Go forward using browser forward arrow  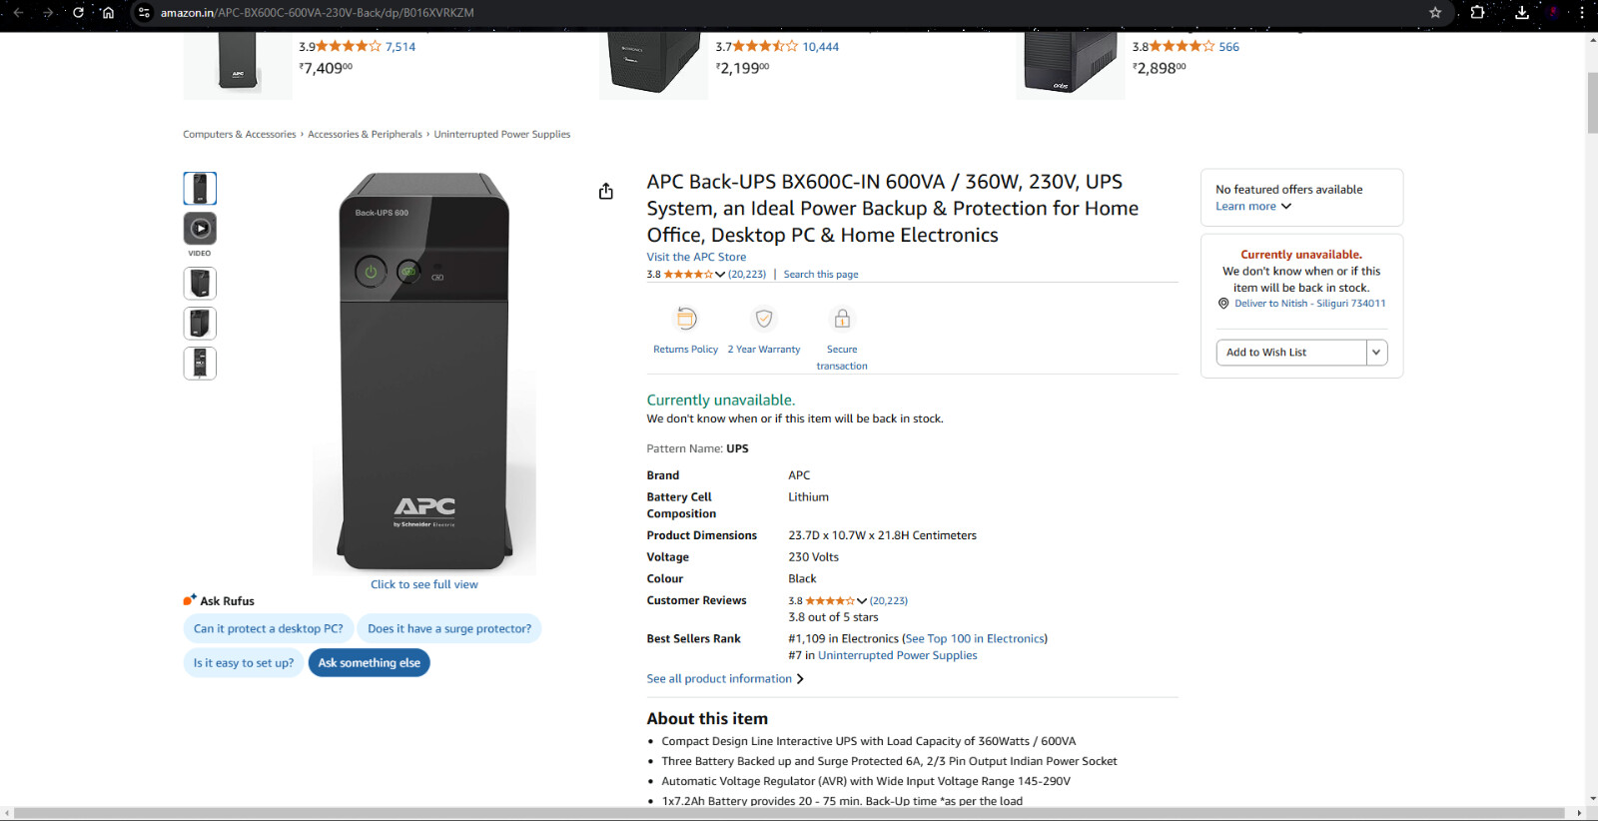[47, 13]
